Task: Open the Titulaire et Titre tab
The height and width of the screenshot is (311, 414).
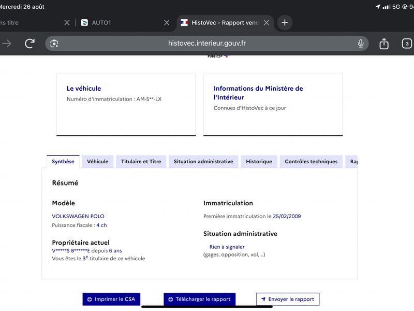Action: 141,162
